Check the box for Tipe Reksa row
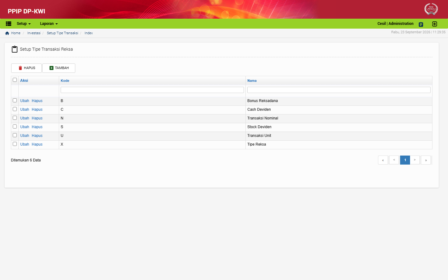This screenshot has width=448, height=280. 15,144
